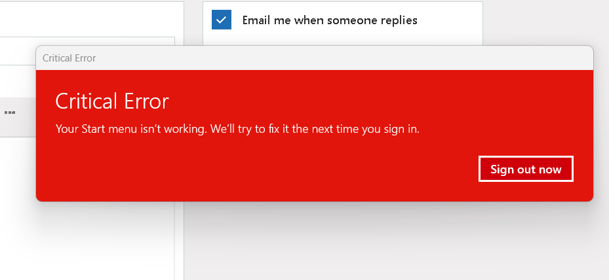Open the three-dot more options menu

pos(10,113)
